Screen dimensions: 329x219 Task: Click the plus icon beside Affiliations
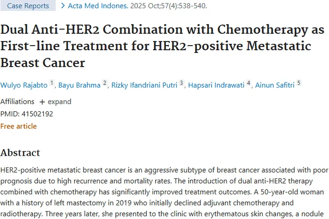click(x=42, y=102)
